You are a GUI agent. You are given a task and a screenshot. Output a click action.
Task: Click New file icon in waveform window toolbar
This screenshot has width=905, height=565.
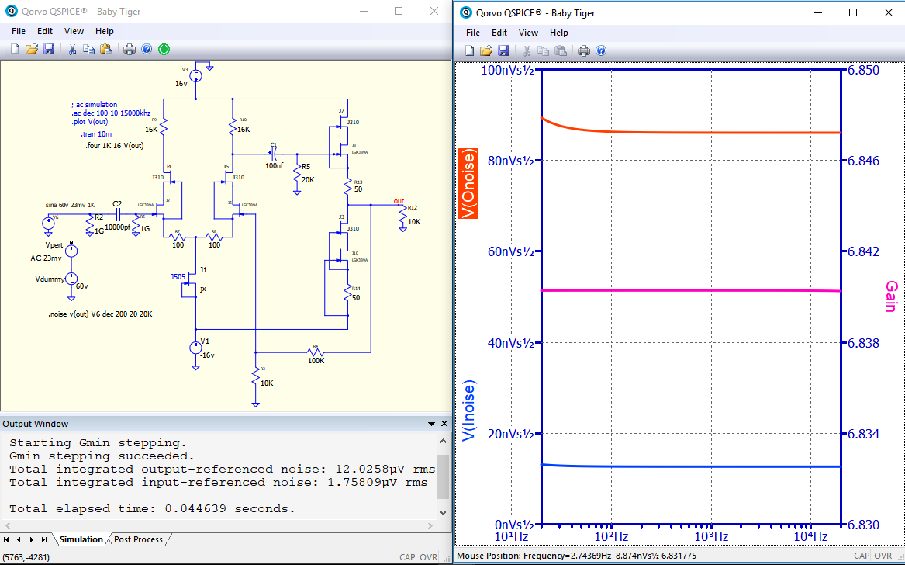tap(470, 51)
